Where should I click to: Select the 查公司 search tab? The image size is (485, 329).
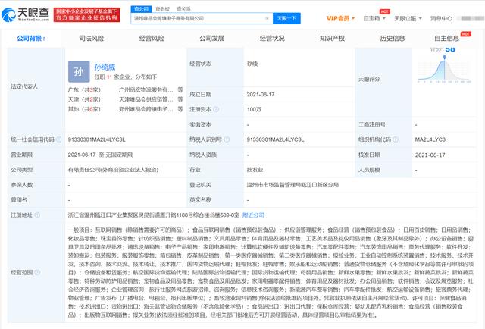point(142,9)
